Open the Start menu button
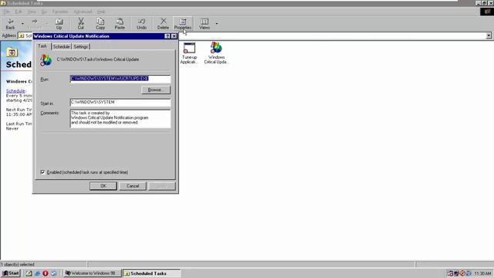Viewport: 494px width, 278px height. tap(11, 273)
